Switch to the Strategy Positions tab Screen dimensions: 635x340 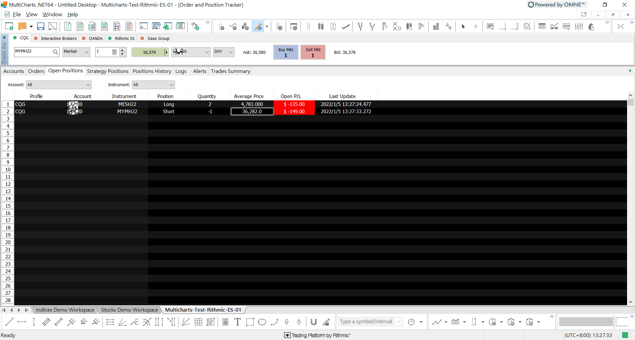pyautogui.click(x=107, y=71)
